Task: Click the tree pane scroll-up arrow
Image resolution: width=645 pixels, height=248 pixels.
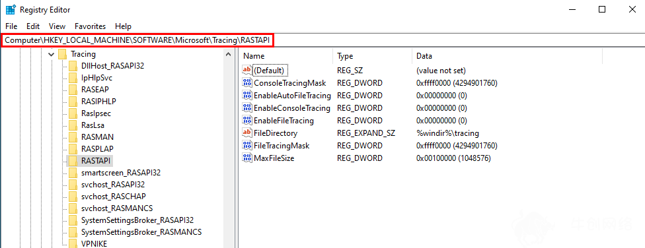Action: click(228, 54)
